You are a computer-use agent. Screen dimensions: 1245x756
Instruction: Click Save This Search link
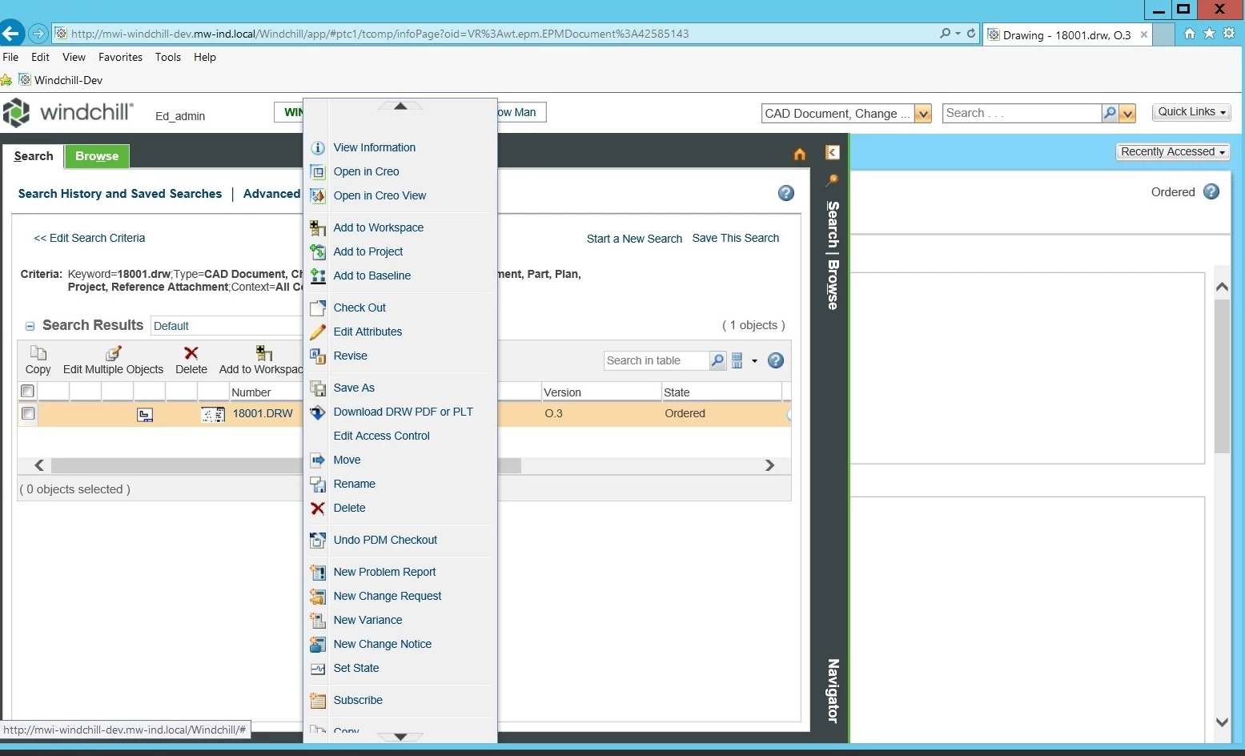pos(735,238)
